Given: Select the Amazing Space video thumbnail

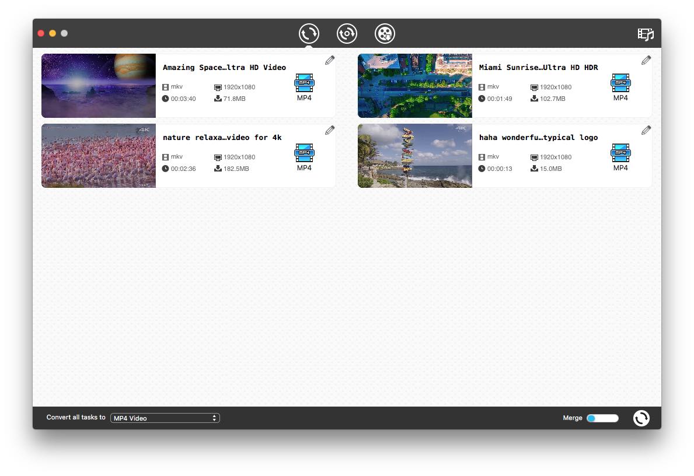Looking at the screenshot, I should tap(99, 86).
